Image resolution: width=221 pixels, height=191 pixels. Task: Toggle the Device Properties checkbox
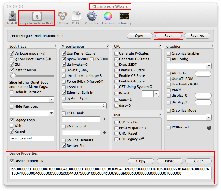11,161
